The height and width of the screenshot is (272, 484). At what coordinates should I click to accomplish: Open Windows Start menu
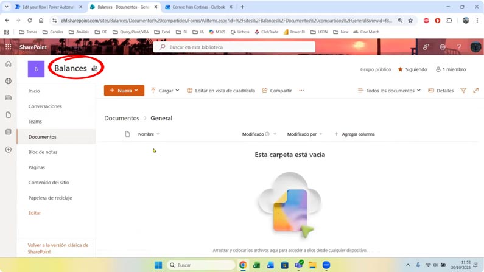tap(158, 265)
